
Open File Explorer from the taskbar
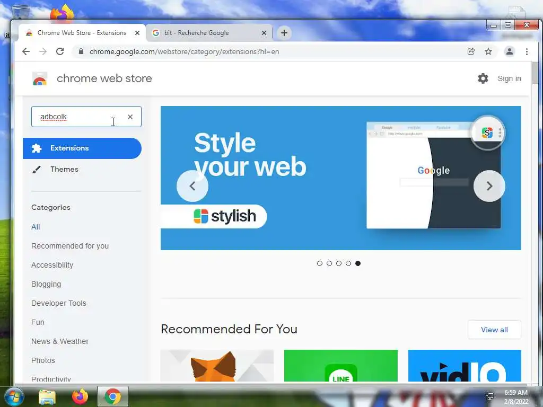click(47, 397)
